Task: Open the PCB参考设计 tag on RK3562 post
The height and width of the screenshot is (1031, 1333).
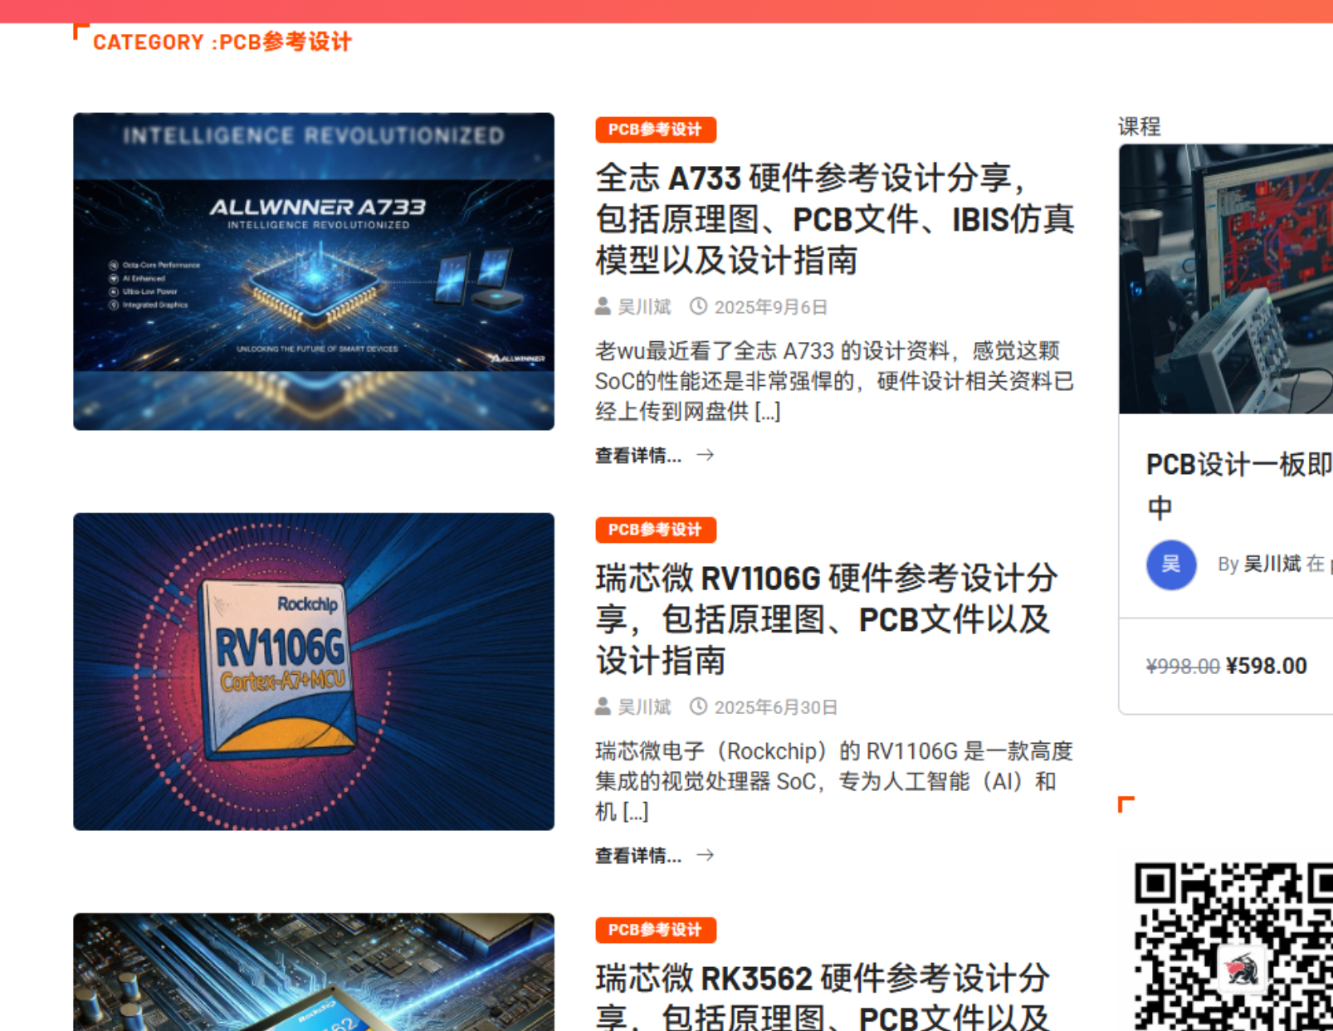Action: pos(655,930)
